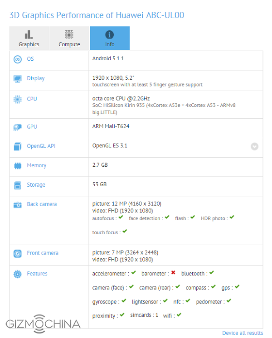Click the nfc check mark
The width and height of the screenshot is (272, 338).
tap(188, 301)
